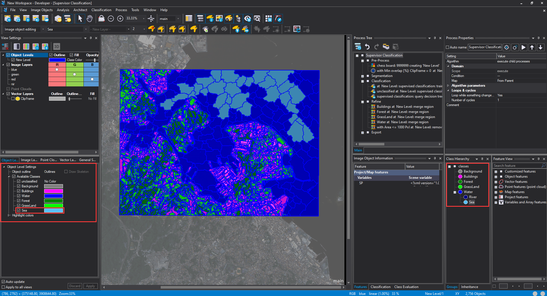The width and height of the screenshot is (547, 296).
Task: Open the Classification menu
Action: point(101,10)
